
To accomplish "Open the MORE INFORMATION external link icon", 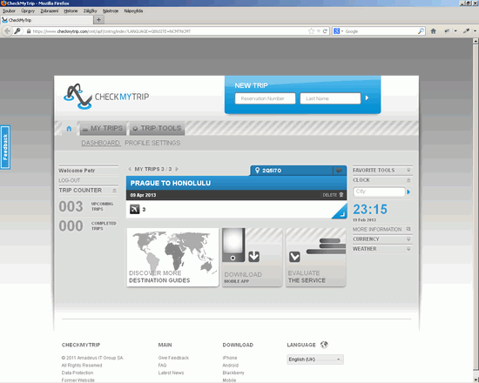I will (x=408, y=229).
